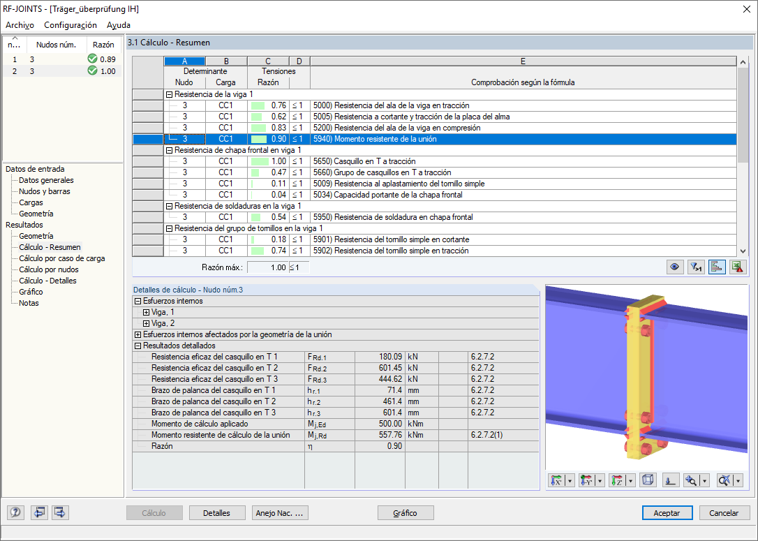The width and height of the screenshot is (758, 541).
Task: Select the result visibility eye icon
Action: coord(675,267)
